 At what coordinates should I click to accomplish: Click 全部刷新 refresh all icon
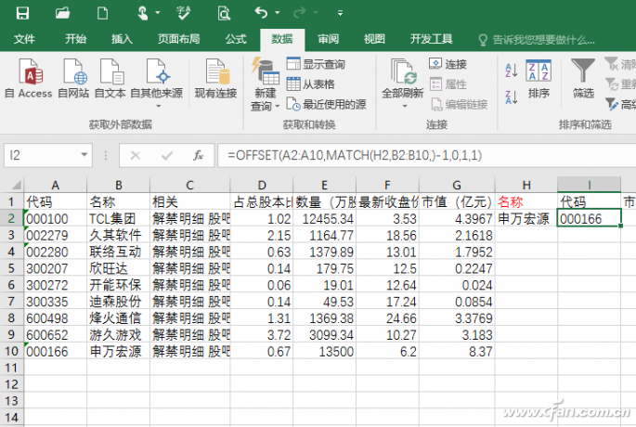click(x=402, y=77)
